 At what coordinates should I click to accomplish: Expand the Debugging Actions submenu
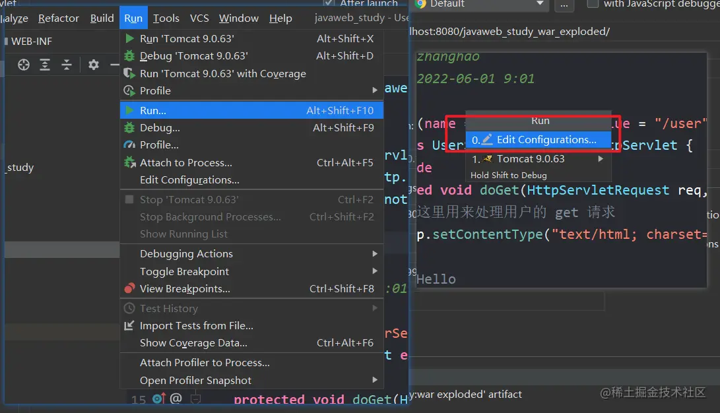click(375, 254)
